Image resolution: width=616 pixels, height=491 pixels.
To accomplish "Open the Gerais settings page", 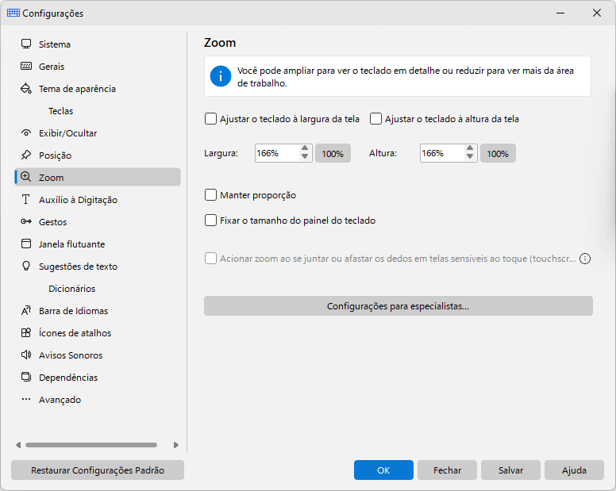I will (x=98, y=67).
